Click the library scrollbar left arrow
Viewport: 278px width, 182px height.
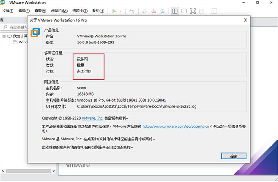coord(3,171)
